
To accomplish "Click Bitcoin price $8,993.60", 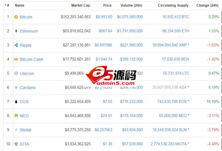I will (104, 17).
